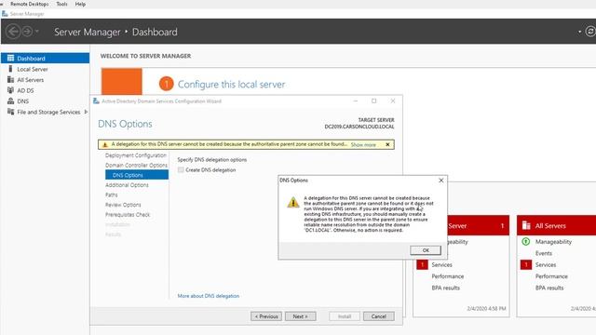Open Performance in the Server tile
Screen dimensions: 596x335
click(x=448, y=276)
